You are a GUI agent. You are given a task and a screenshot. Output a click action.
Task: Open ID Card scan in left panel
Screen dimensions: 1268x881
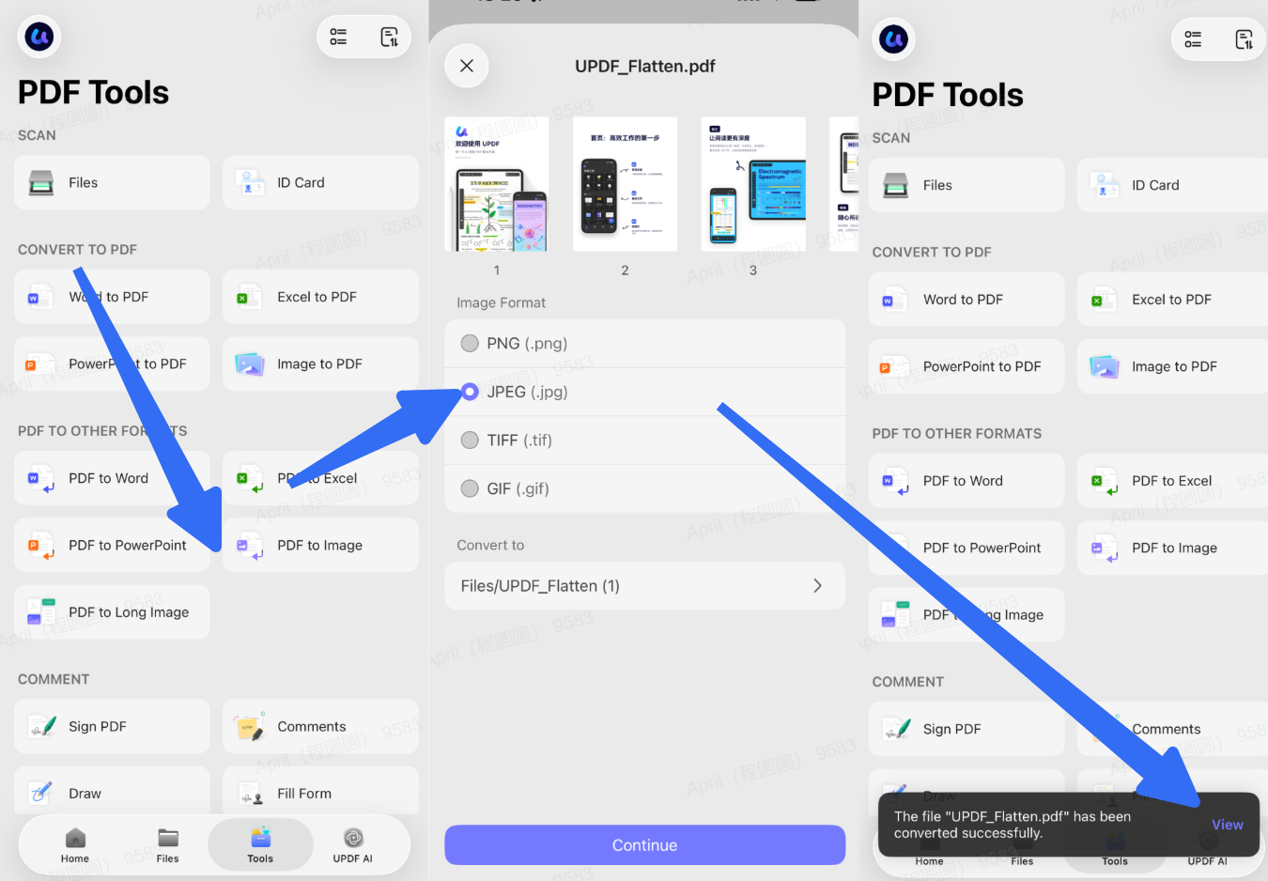320,182
